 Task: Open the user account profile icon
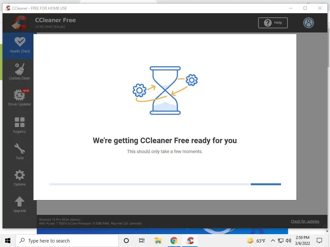pos(308,23)
